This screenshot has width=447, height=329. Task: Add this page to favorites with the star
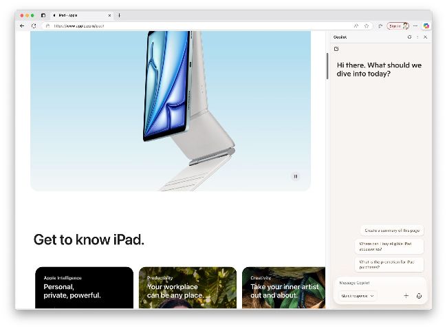[x=367, y=25]
